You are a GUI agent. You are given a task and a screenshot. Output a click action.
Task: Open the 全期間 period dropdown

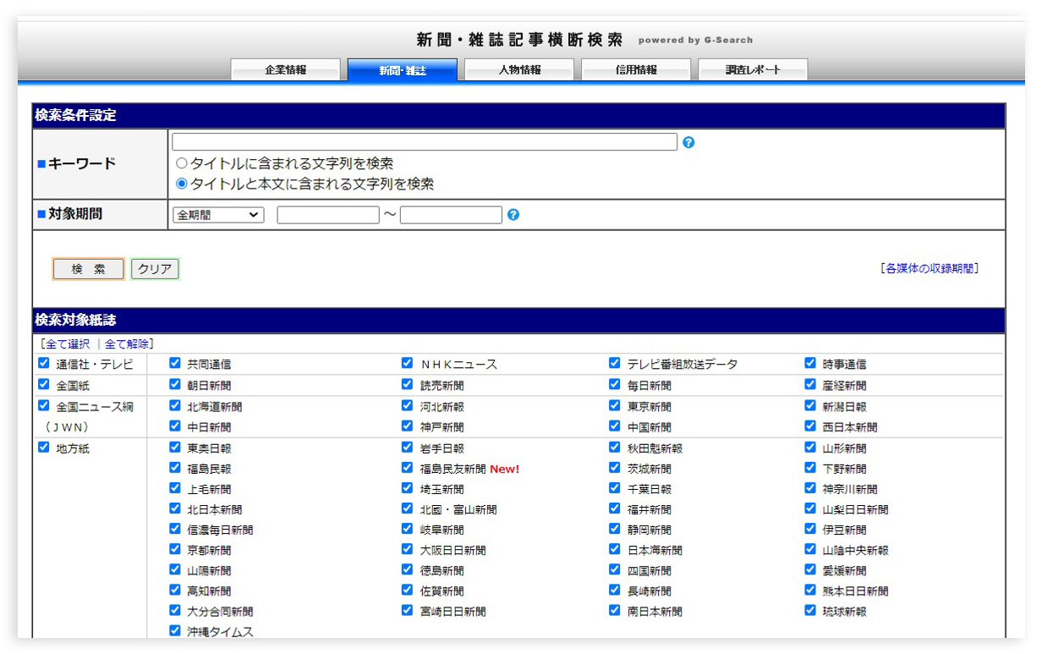click(x=218, y=215)
